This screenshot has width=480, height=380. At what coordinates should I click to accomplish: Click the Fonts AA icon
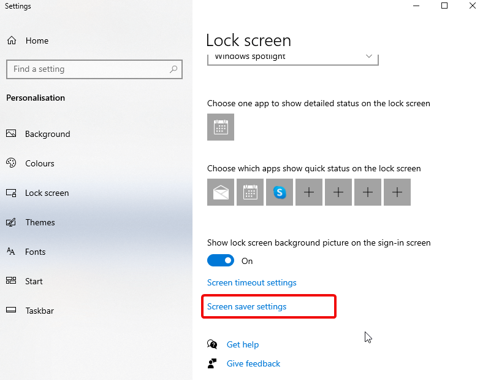tap(10, 252)
